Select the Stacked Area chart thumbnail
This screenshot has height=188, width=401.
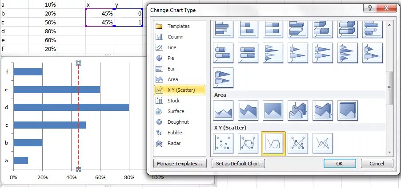[249, 110]
